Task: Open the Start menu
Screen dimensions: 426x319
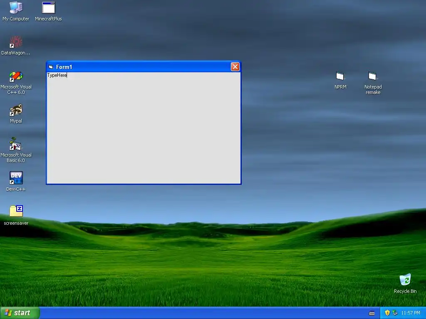Action: [20, 313]
